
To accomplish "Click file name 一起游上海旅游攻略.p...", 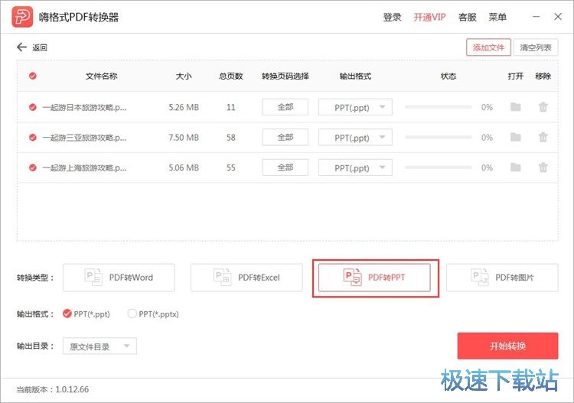I will [84, 168].
